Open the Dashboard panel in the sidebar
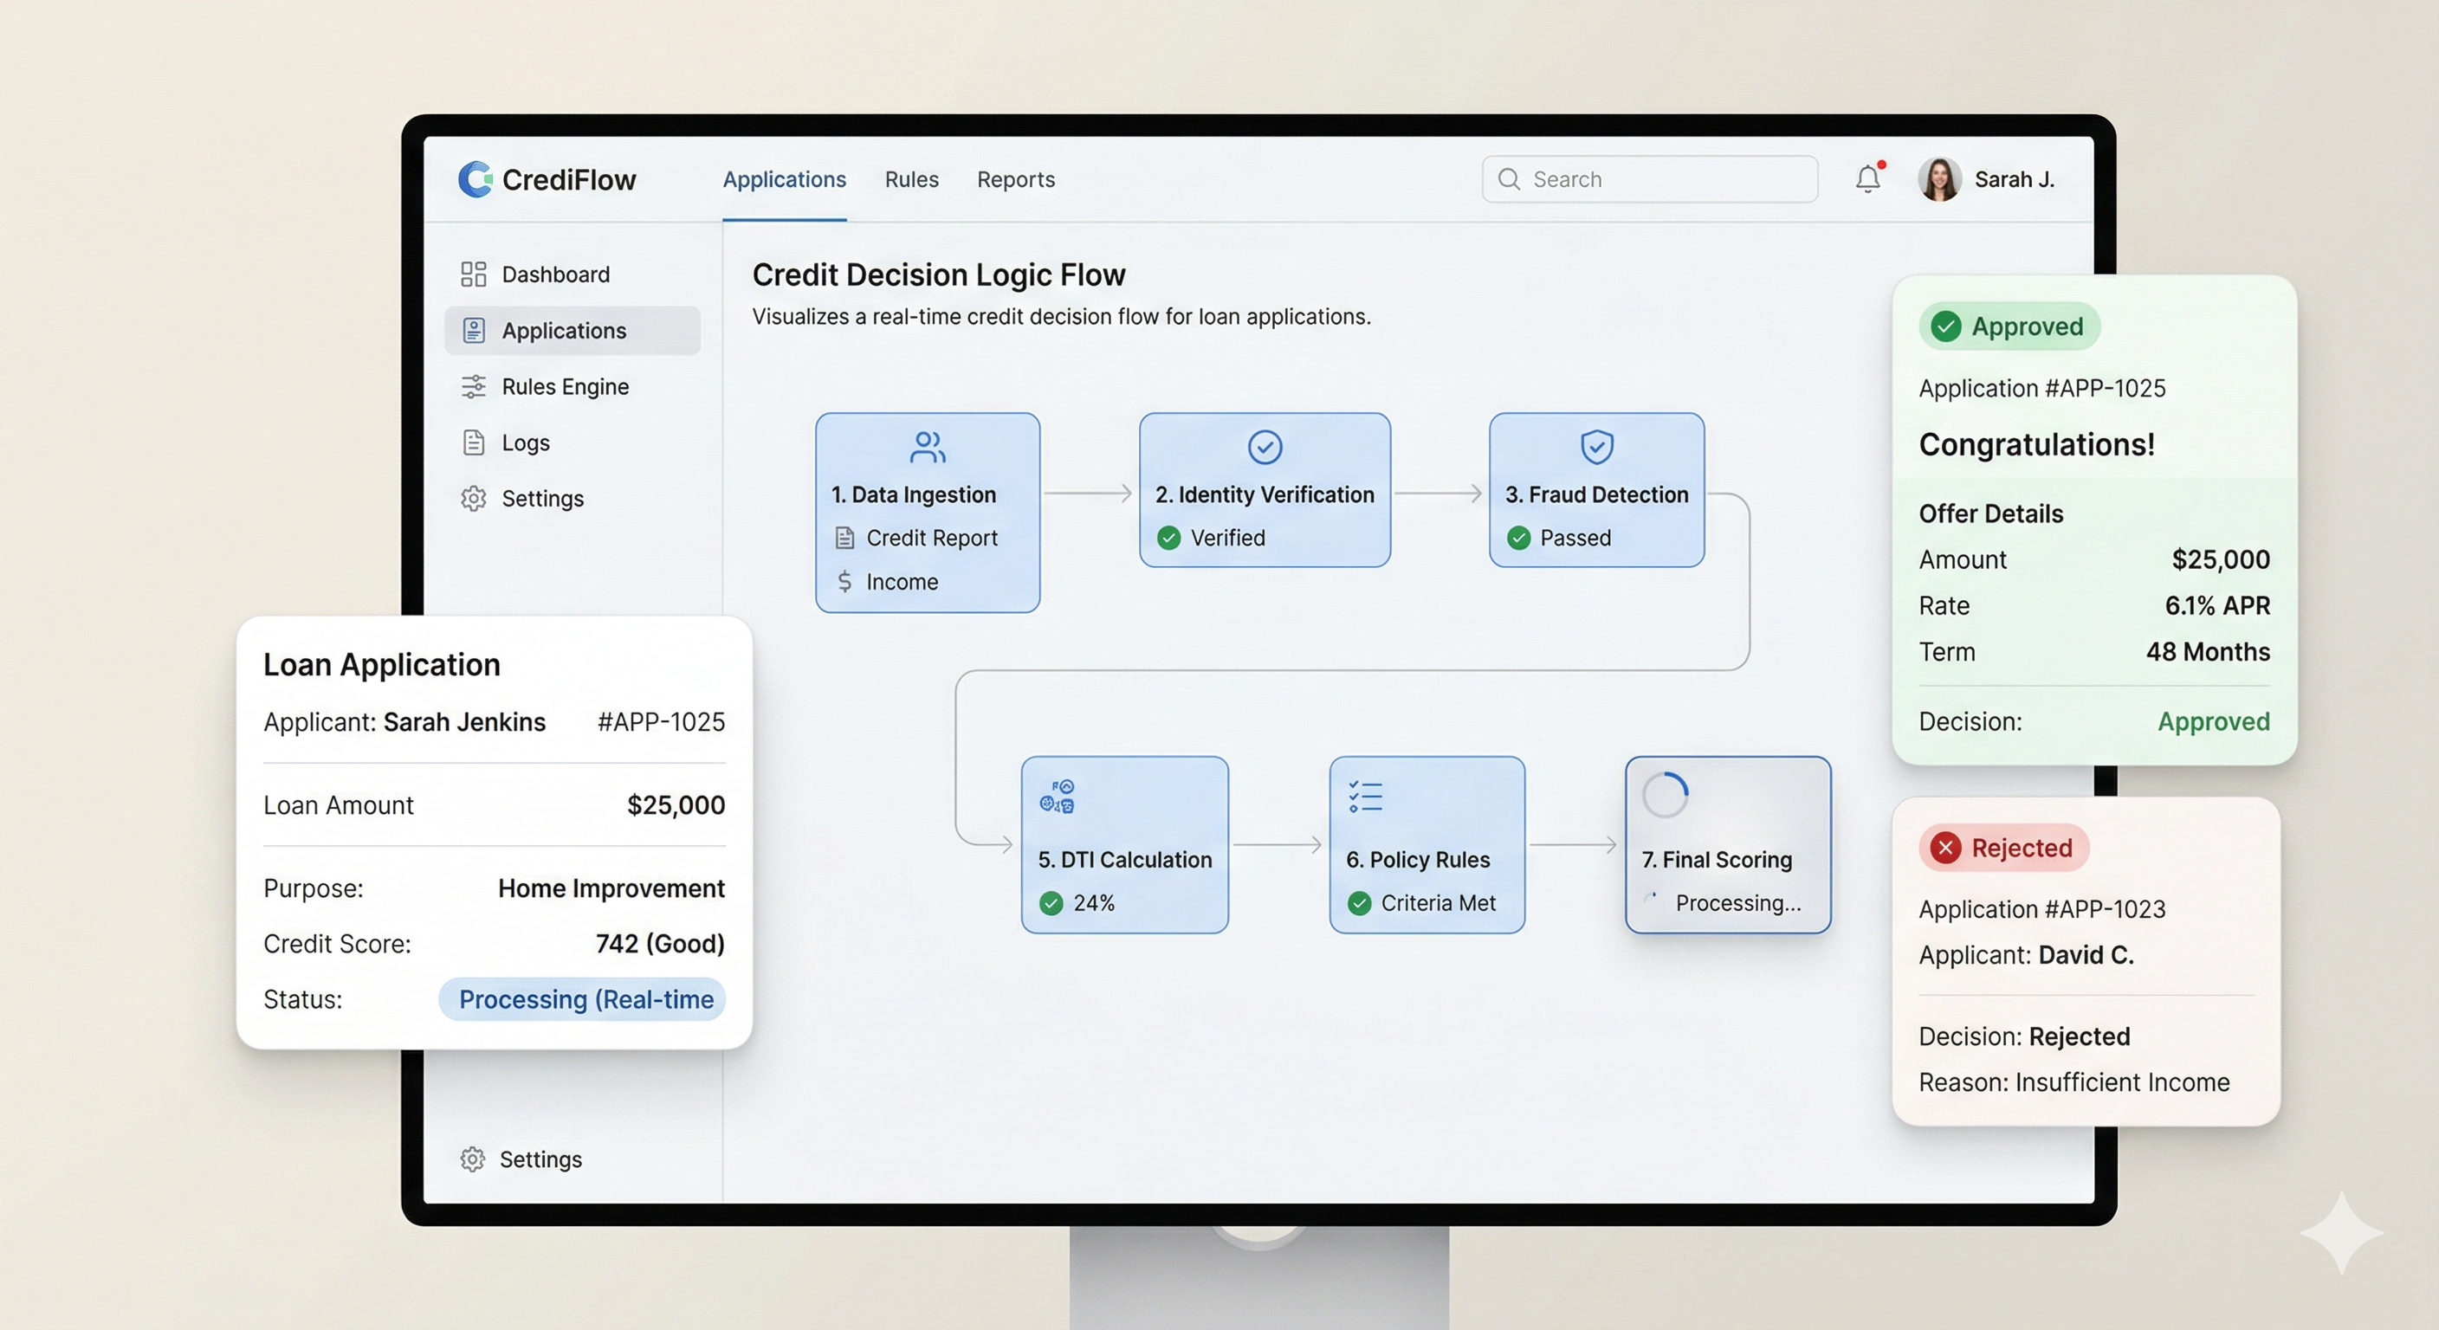 476,274
